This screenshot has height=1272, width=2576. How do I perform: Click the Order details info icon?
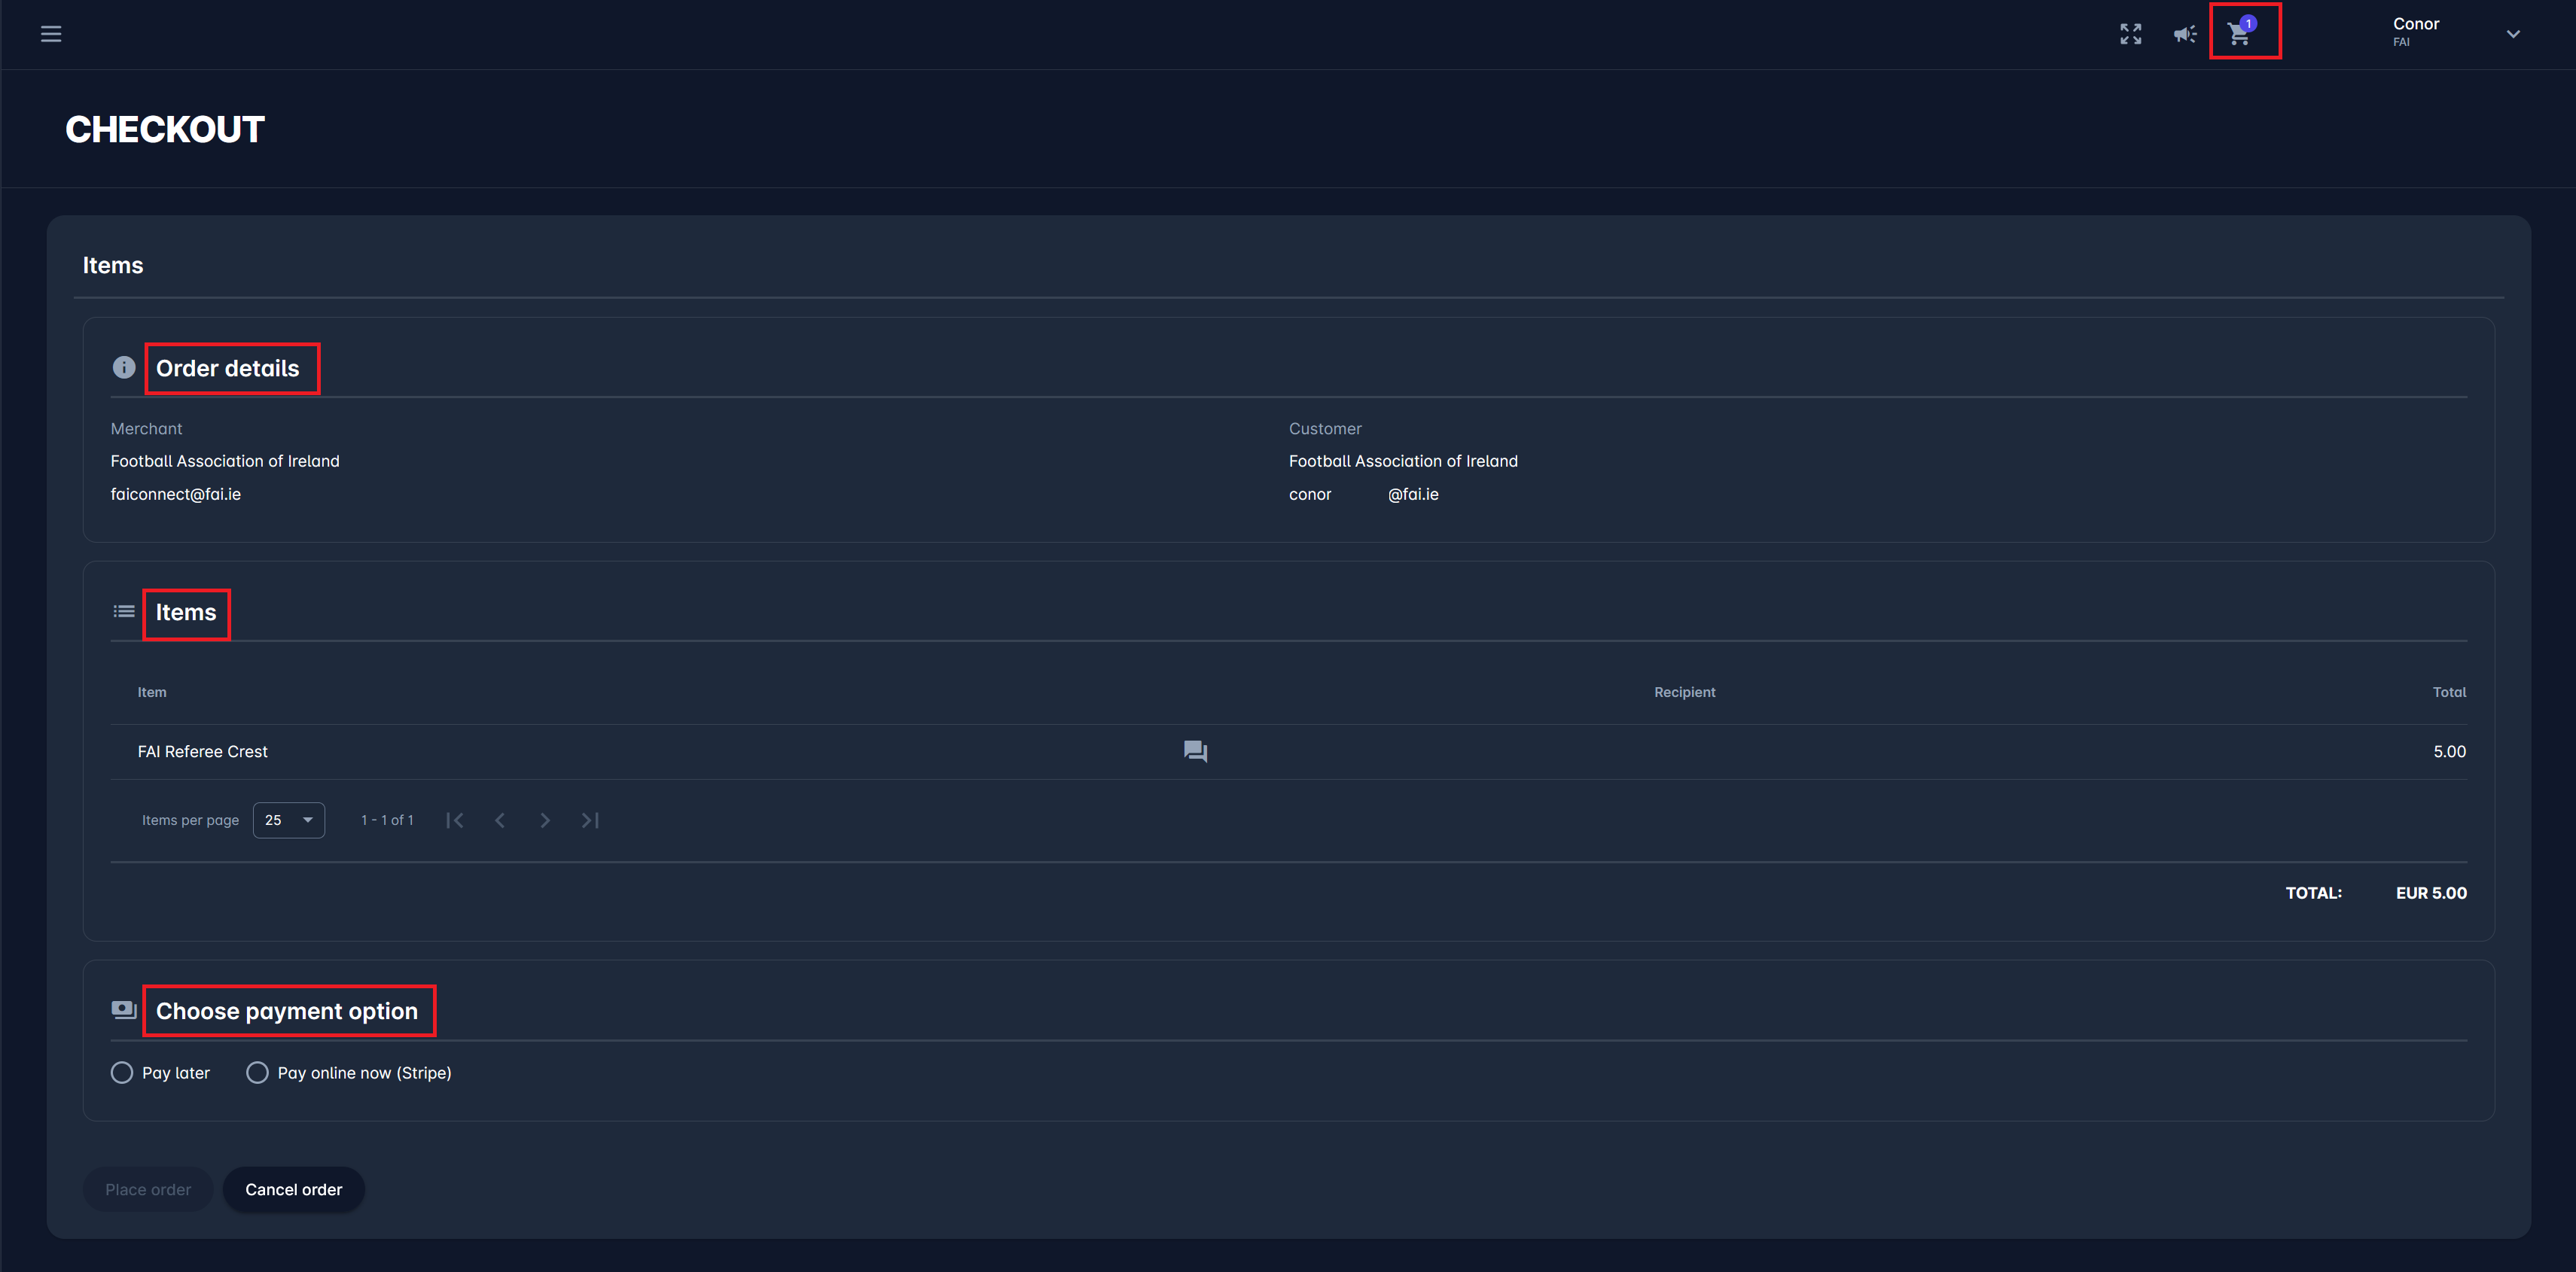point(124,368)
